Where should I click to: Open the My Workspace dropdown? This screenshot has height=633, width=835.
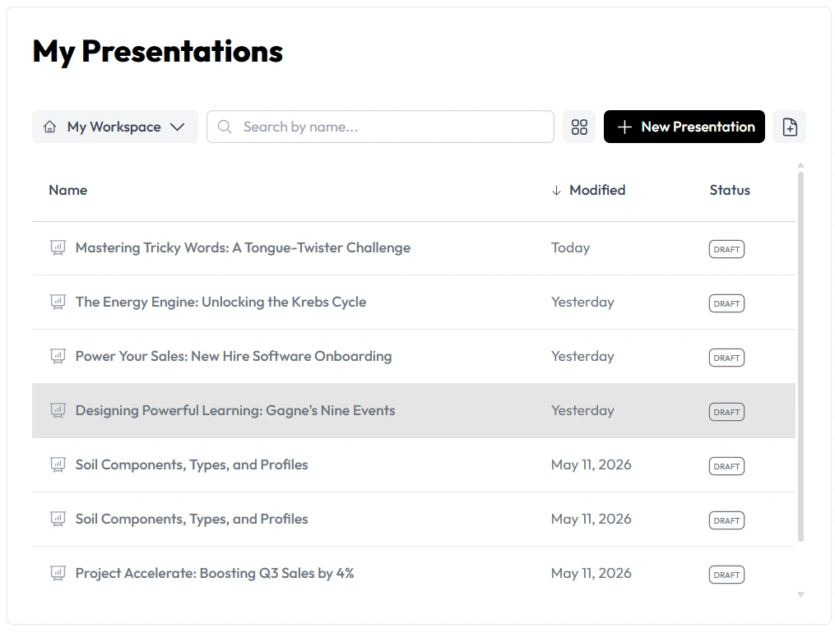115,127
